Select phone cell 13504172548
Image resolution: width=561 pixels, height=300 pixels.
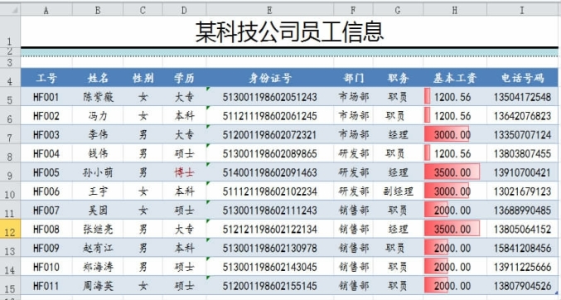(x=522, y=97)
